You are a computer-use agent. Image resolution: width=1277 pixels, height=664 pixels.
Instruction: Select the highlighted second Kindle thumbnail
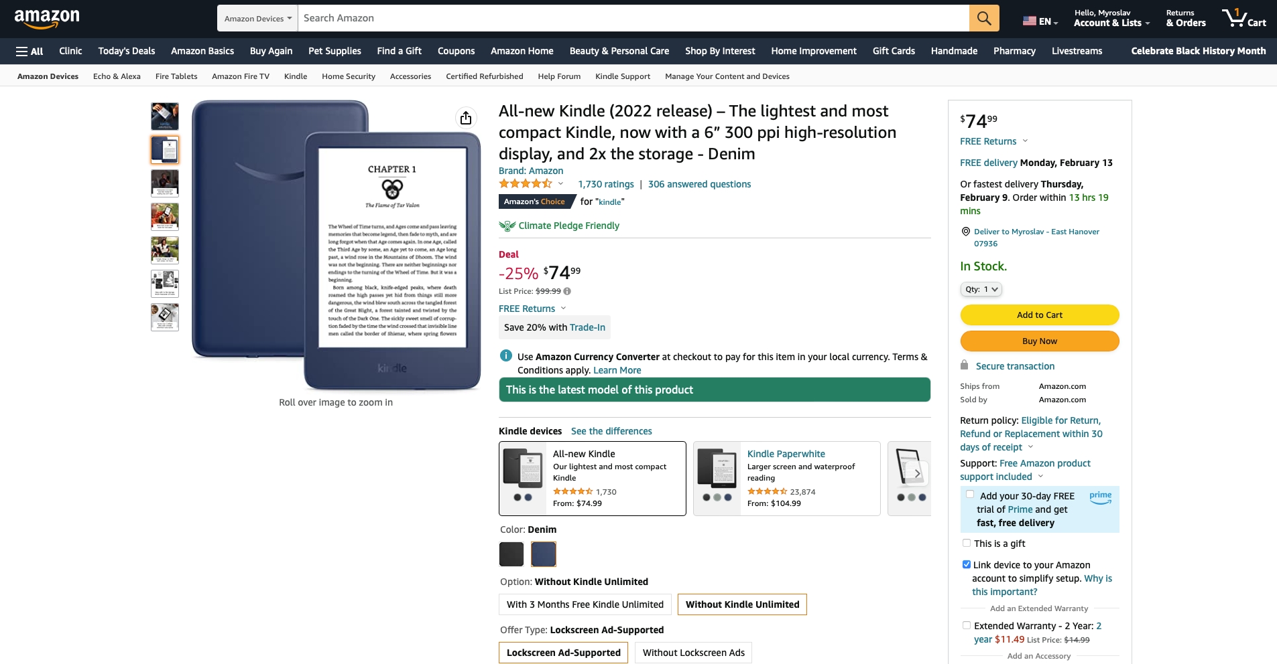(165, 150)
